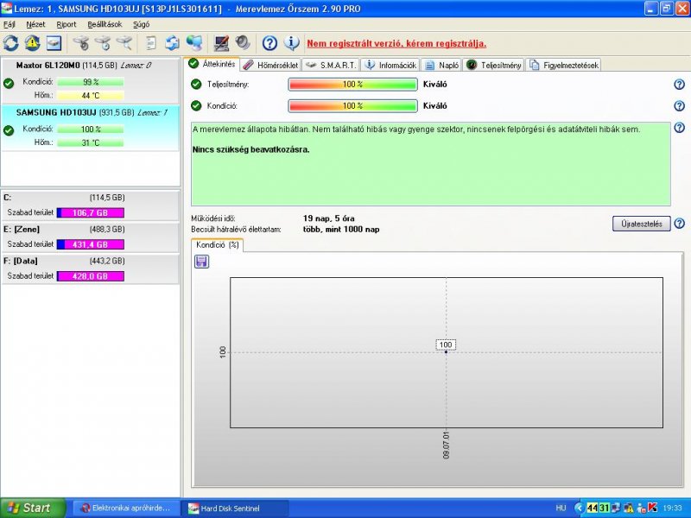The image size is (691, 518).
Task: Click the 19:33 system clock
Action: point(672,508)
